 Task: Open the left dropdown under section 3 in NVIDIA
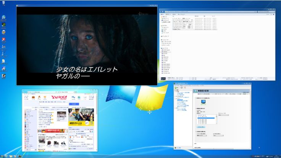[202, 136]
